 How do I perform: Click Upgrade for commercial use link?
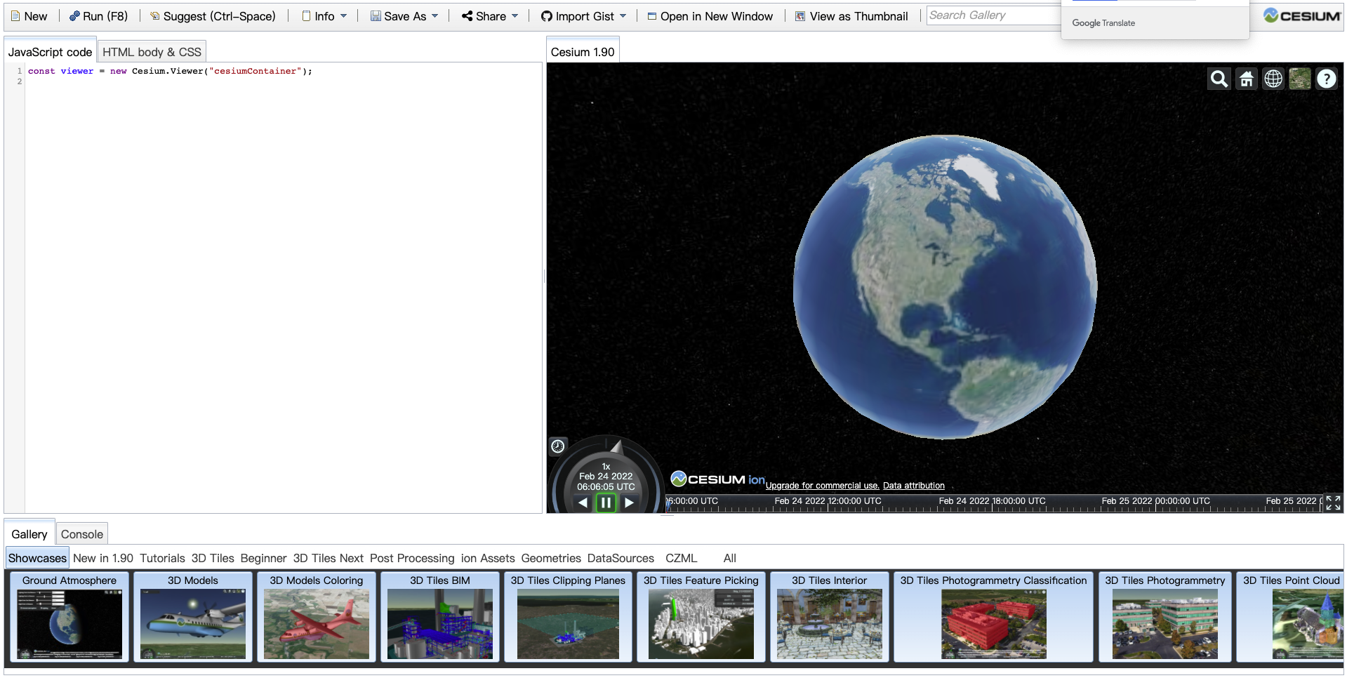(x=822, y=486)
